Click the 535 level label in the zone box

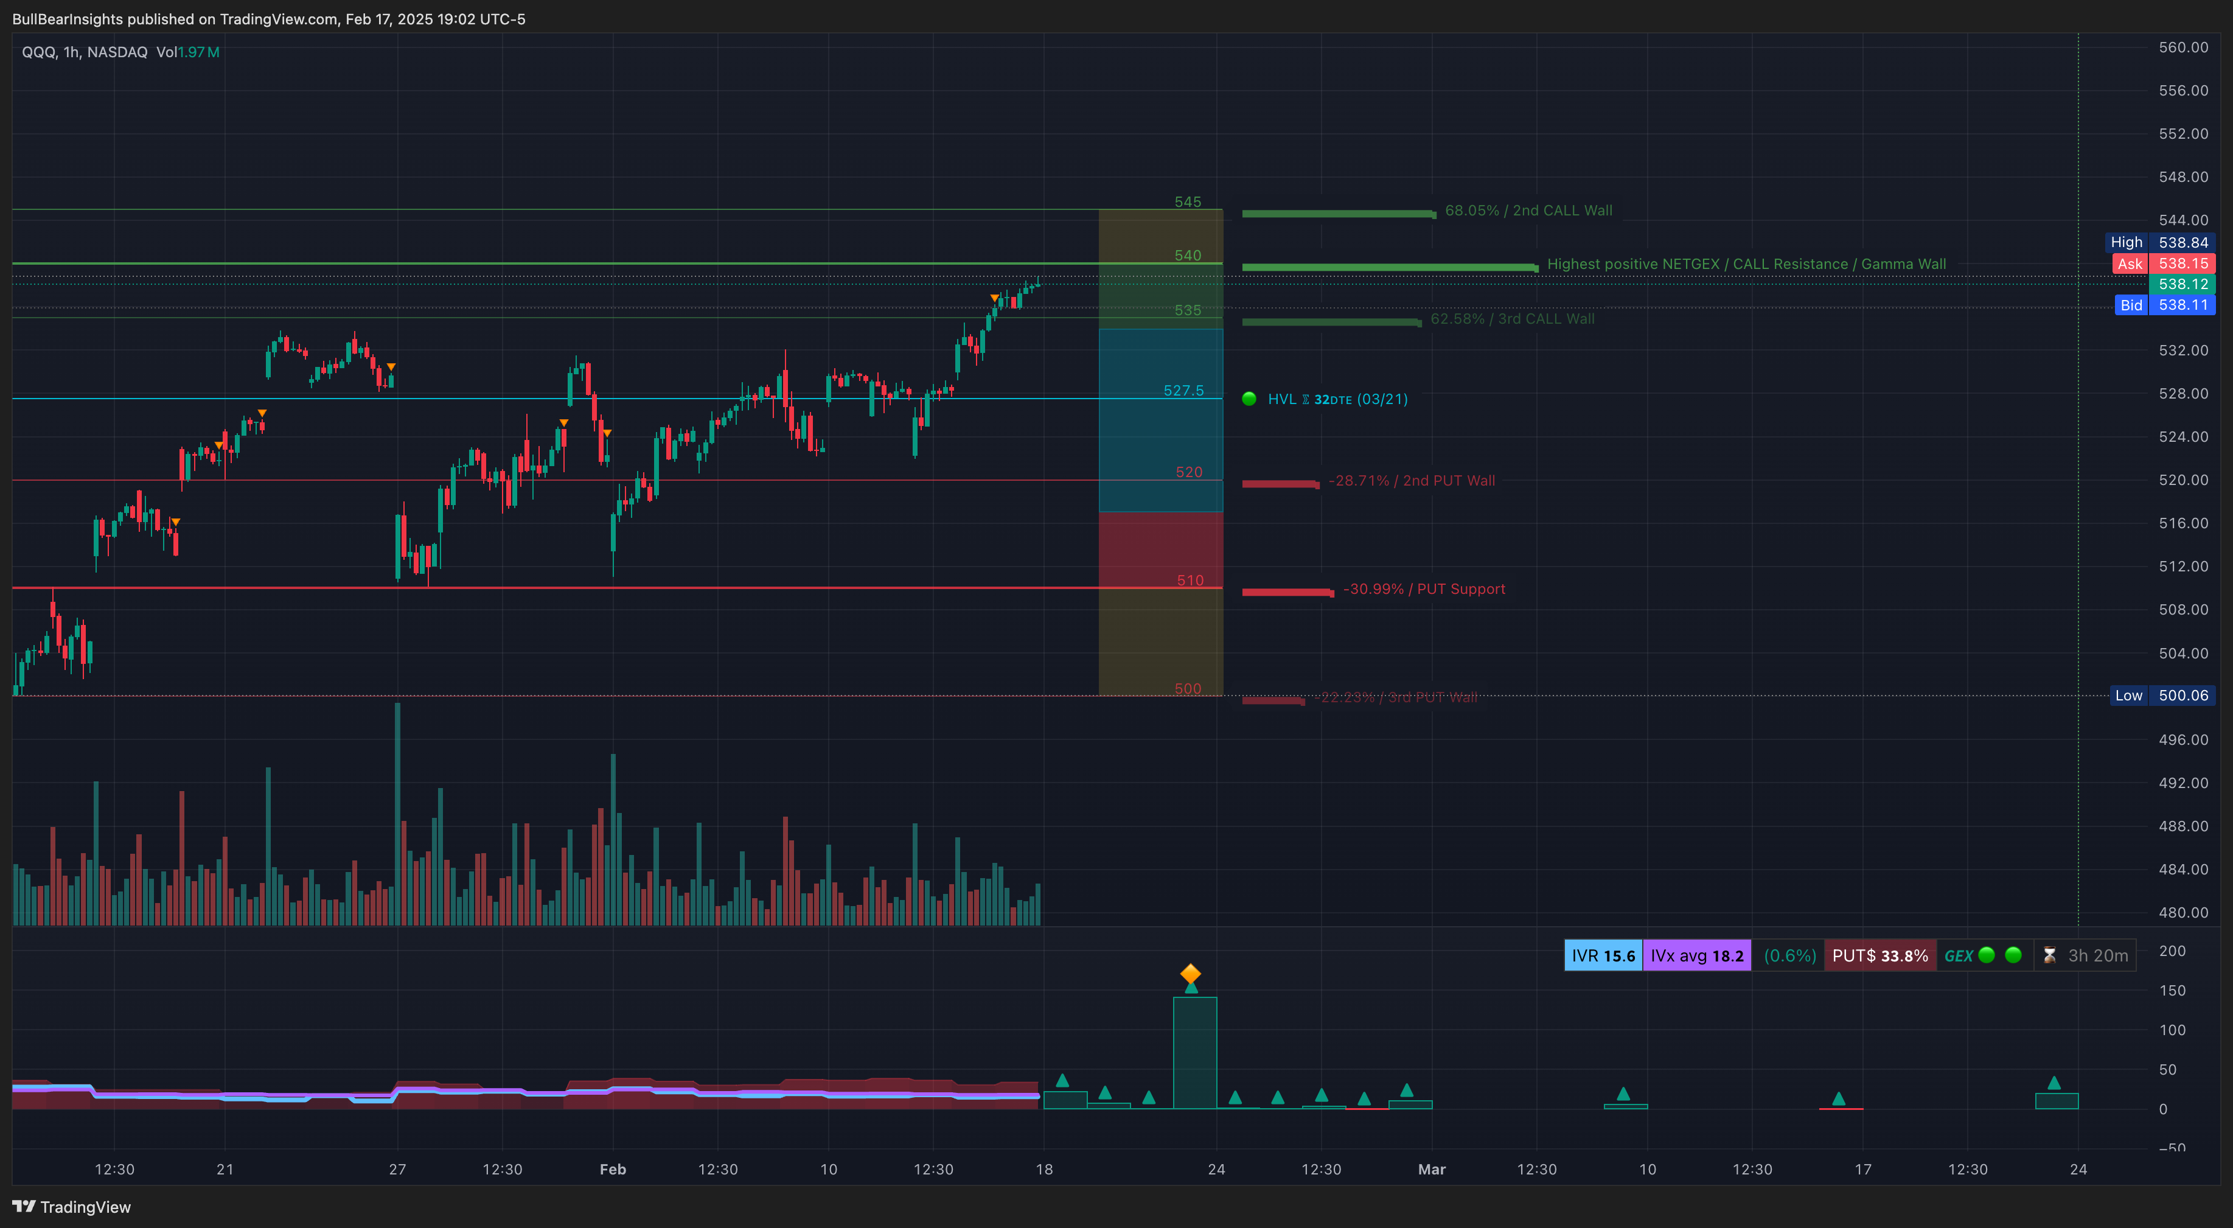click(1188, 310)
